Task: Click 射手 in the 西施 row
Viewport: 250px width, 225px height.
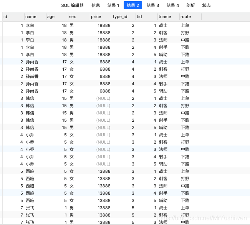Action: (163, 194)
